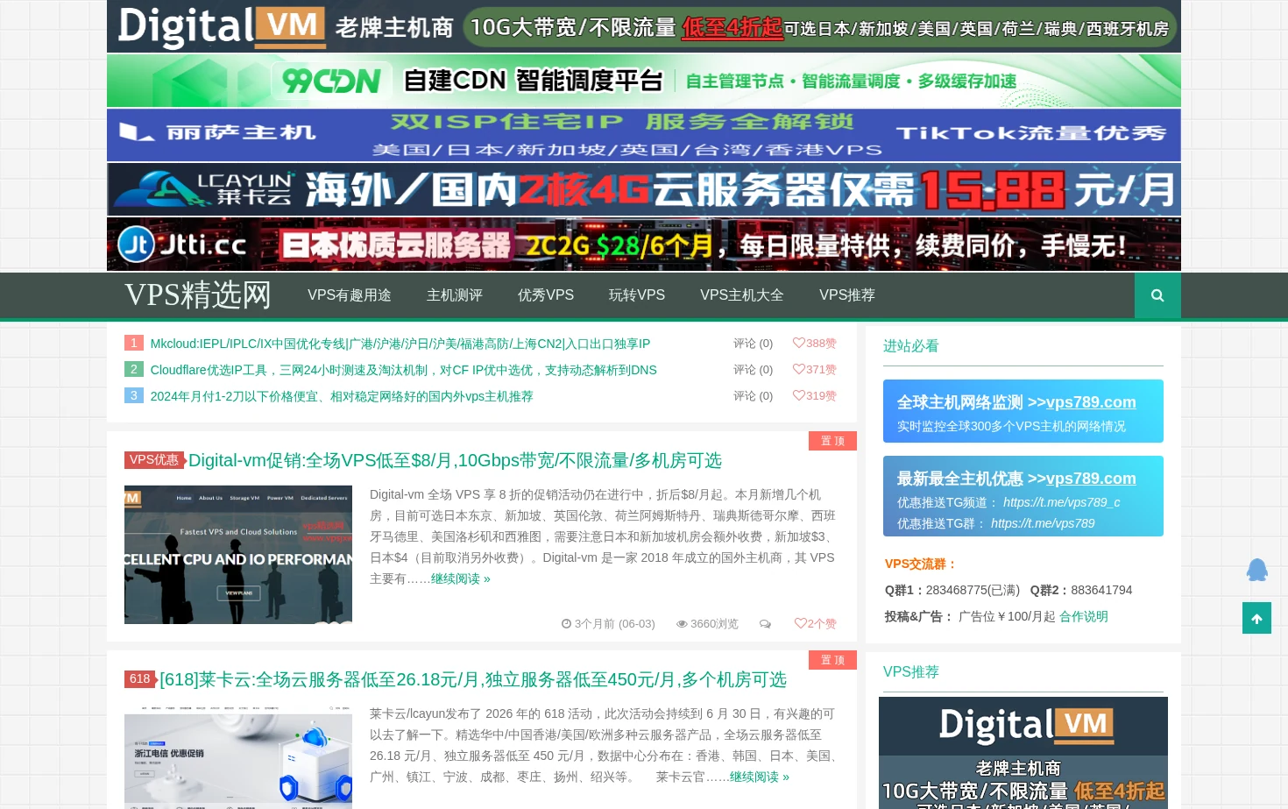
Task: Open the Digital-vm促销 post title
Action: click(x=456, y=460)
